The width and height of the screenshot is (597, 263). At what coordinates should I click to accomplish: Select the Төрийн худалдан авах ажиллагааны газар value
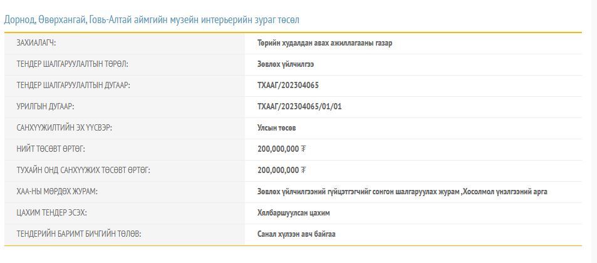coord(324,43)
